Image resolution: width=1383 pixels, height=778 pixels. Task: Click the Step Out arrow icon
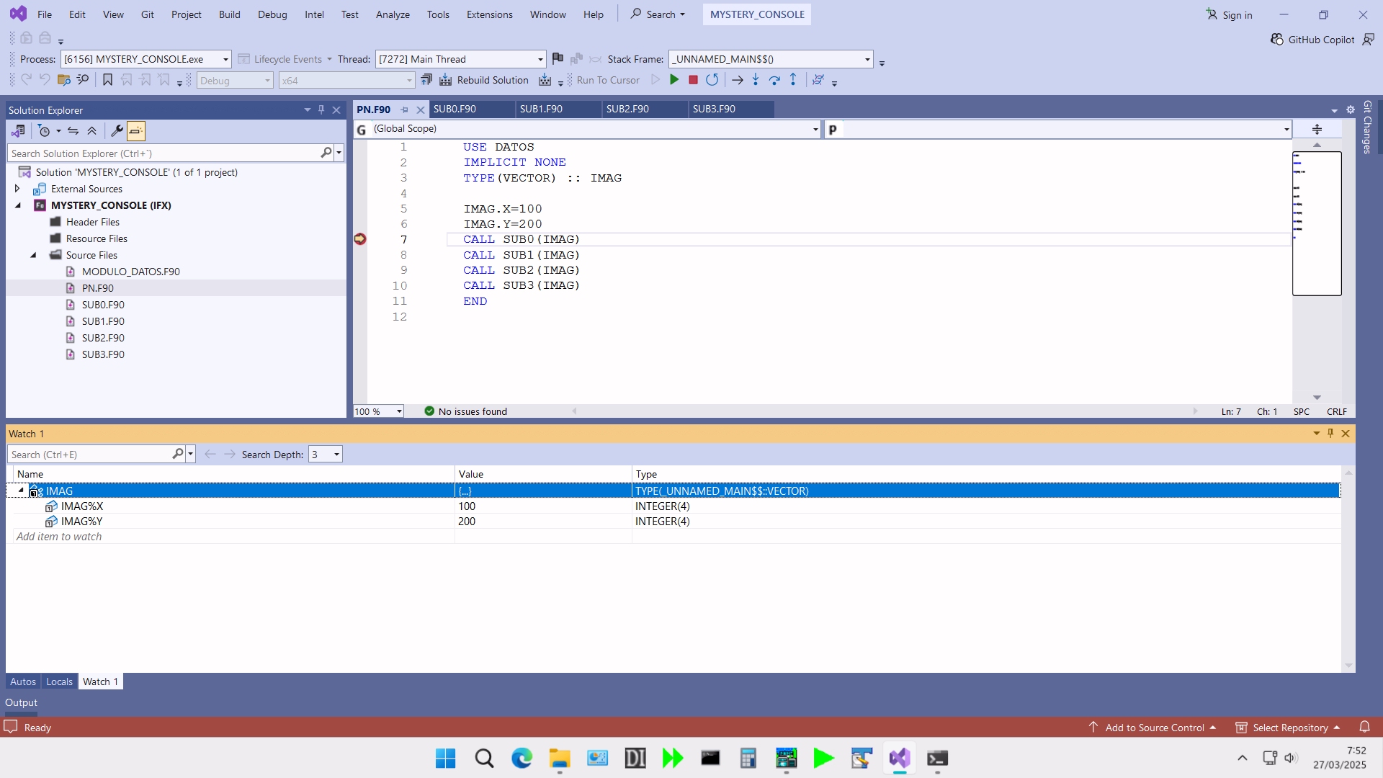pyautogui.click(x=793, y=80)
